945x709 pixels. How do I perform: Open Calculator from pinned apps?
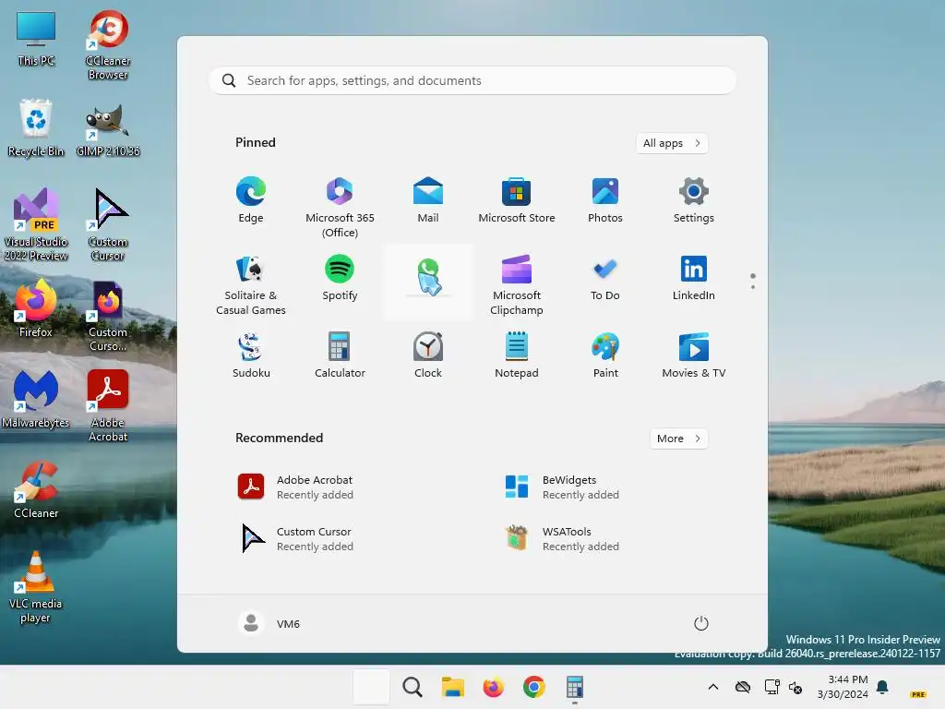(x=340, y=355)
